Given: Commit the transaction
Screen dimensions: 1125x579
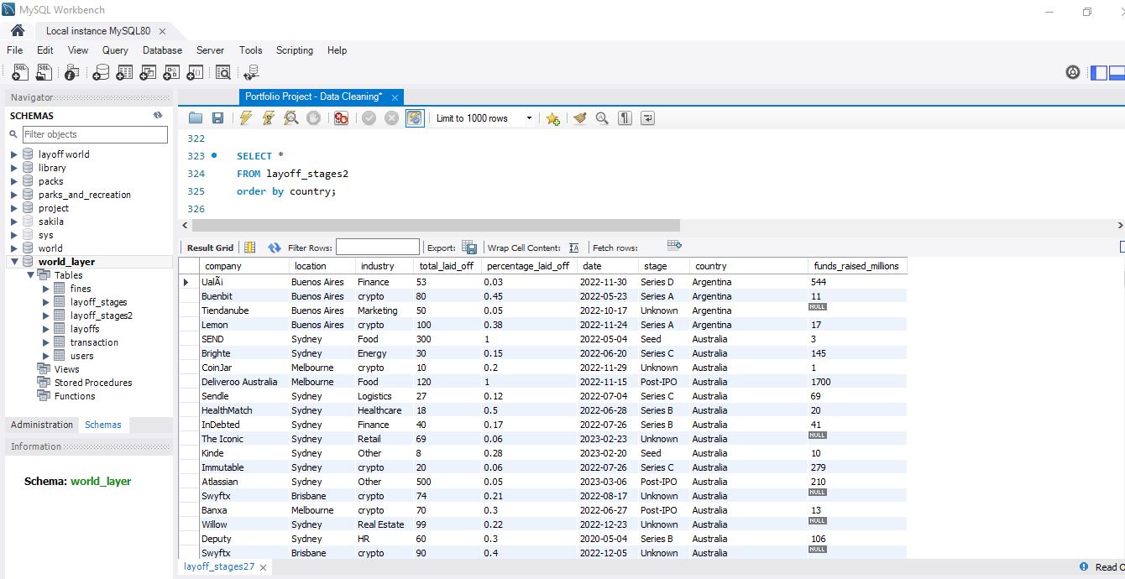Looking at the screenshot, I should (x=369, y=118).
